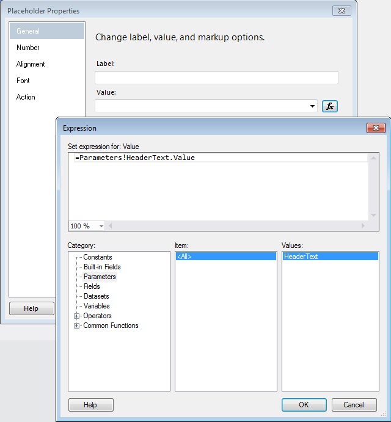The image size is (391, 422).
Task: Select Built-in Fields category
Action: pos(102,267)
